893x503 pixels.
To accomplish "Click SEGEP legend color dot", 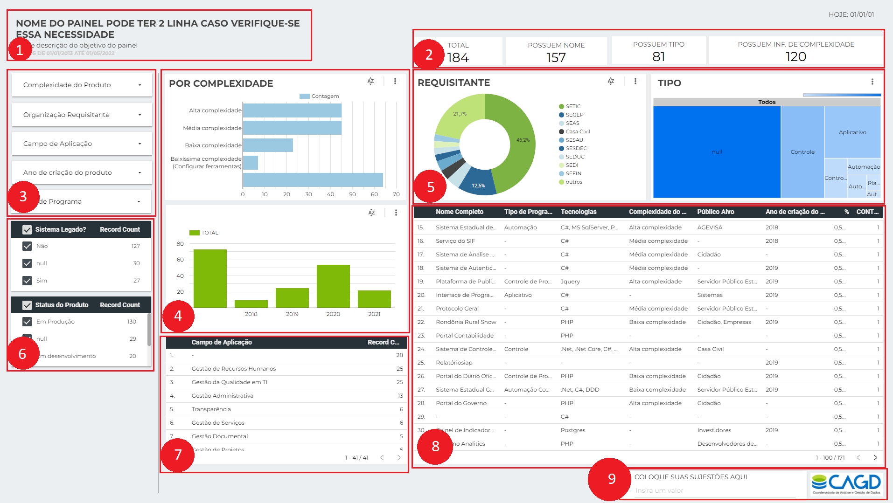I will [x=562, y=115].
